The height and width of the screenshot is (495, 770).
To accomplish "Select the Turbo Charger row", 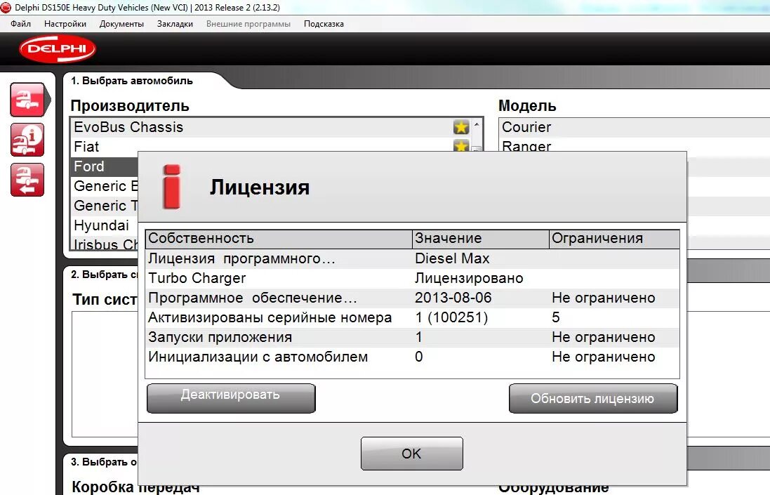I will 413,279.
